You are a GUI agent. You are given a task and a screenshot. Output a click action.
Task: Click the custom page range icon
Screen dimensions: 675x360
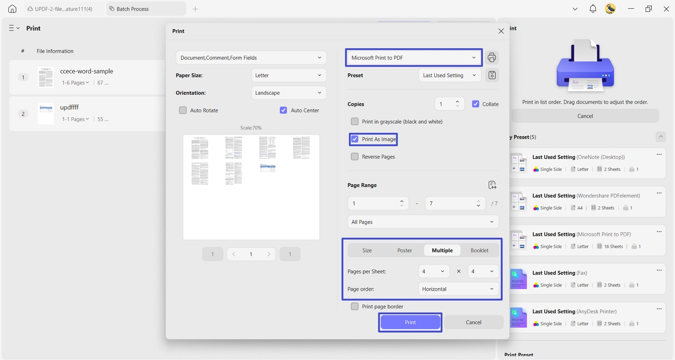tap(492, 185)
